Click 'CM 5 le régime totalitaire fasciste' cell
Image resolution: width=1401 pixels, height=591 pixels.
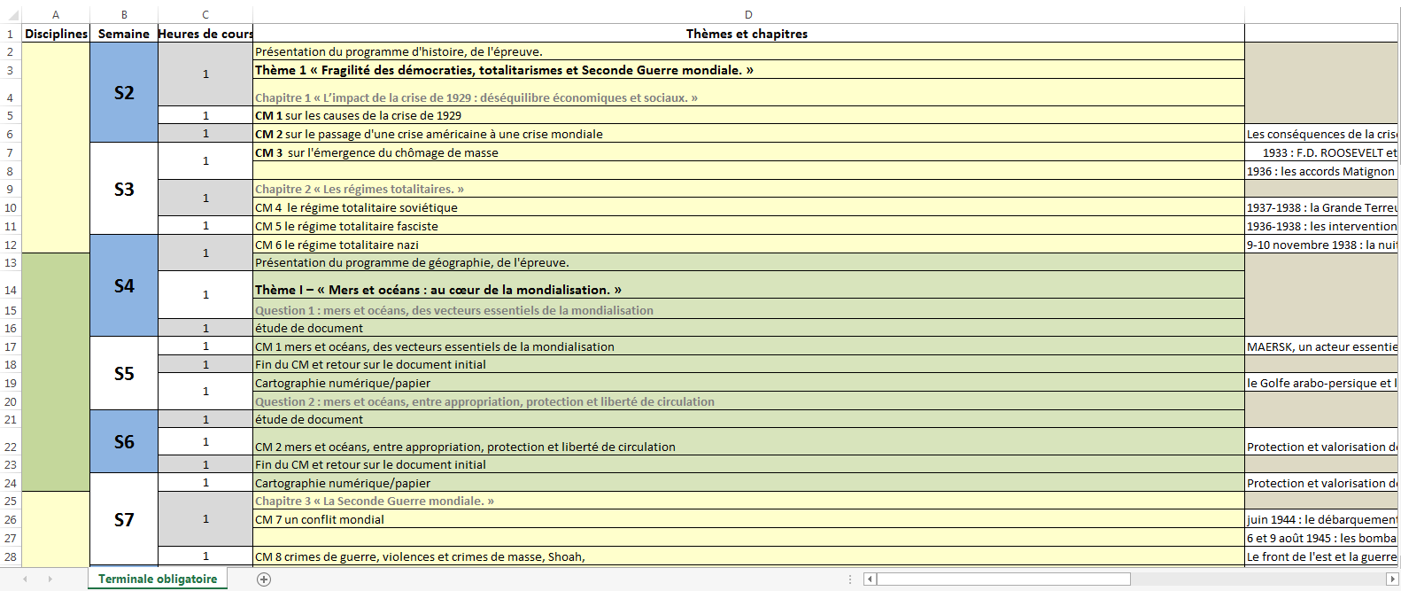click(x=748, y=226)
